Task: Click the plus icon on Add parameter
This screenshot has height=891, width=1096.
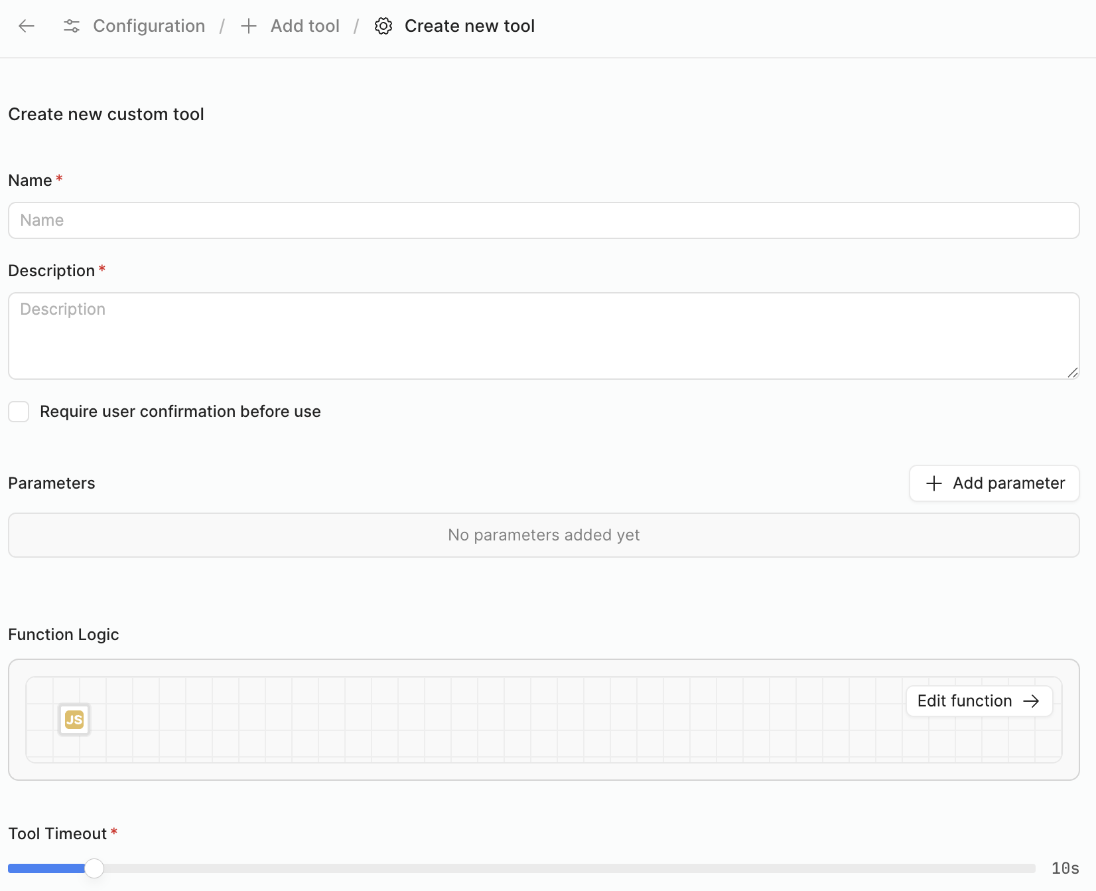Action: (933, 483)
